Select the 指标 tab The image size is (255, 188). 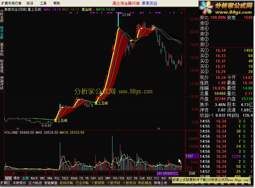tap(8, 178)
